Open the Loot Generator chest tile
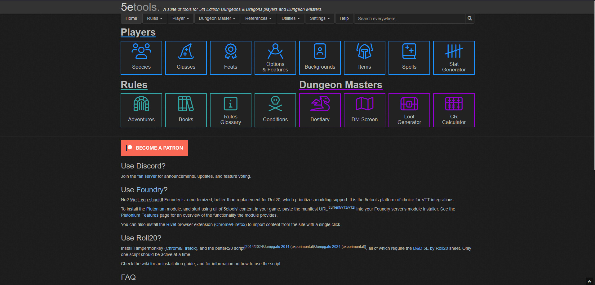 pyautogui.click(x=409, y=110)
